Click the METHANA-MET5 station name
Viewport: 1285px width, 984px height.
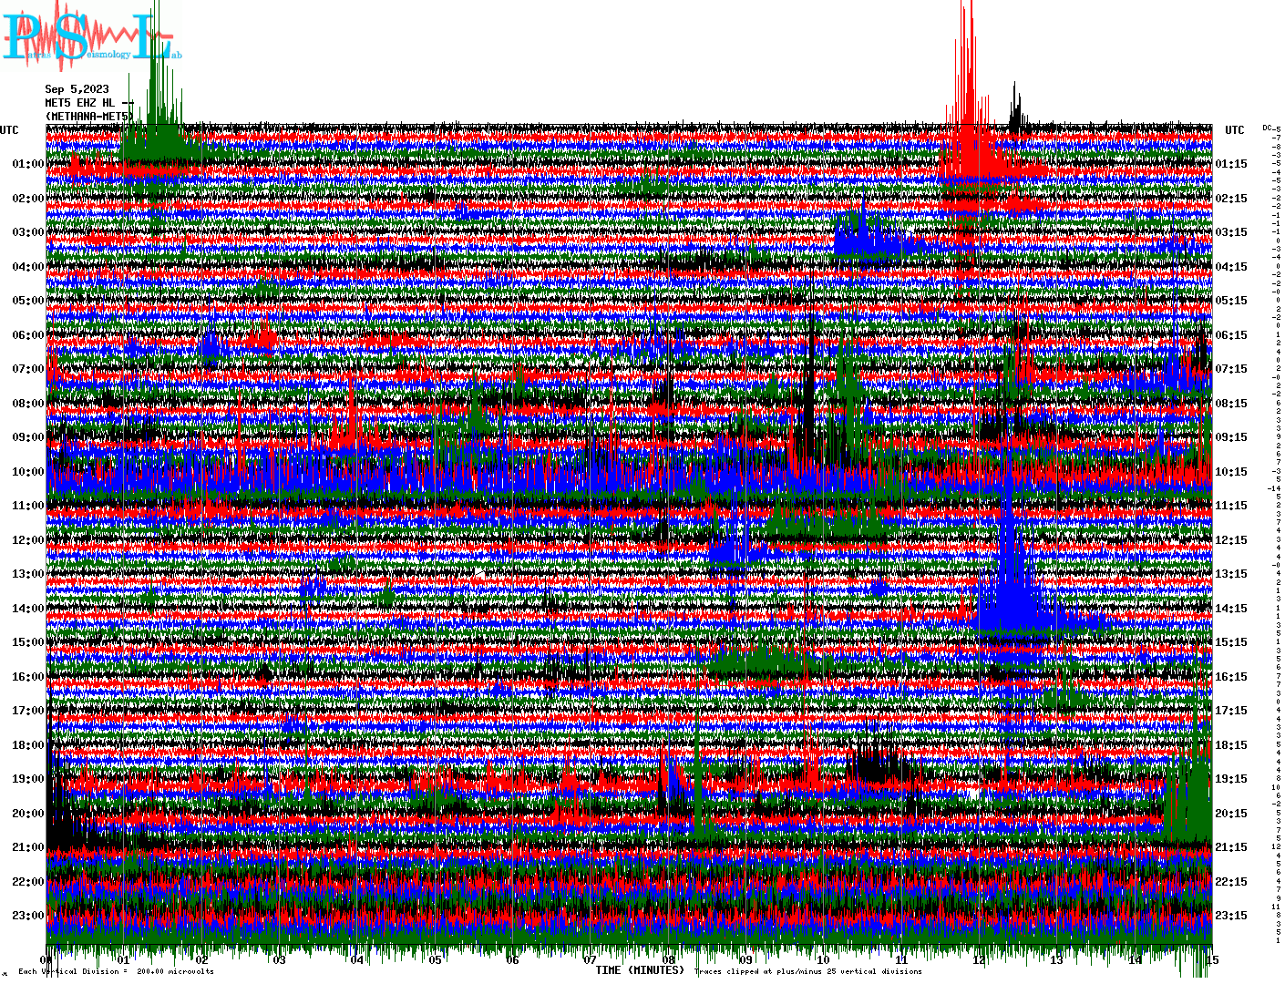point(88,117)
